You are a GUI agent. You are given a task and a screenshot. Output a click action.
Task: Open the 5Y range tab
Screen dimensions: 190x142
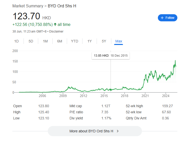click(104, 41)
